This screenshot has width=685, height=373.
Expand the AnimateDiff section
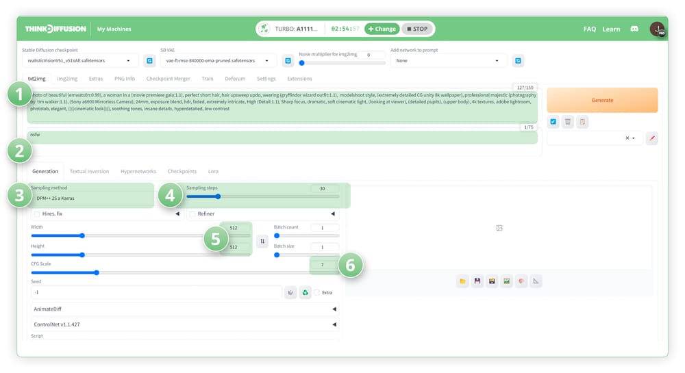(184, 309)
